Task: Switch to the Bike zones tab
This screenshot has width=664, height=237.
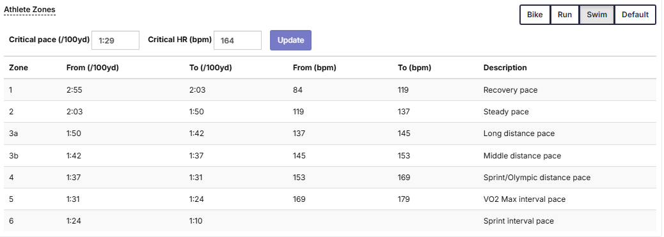Action: [x=535, y=15]
